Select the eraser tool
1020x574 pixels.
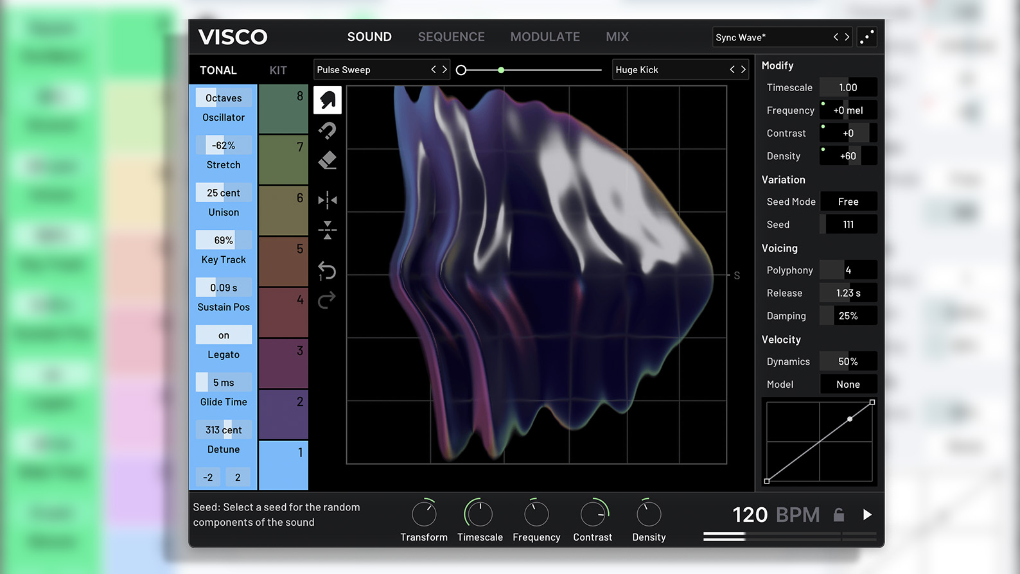[328, 160]
